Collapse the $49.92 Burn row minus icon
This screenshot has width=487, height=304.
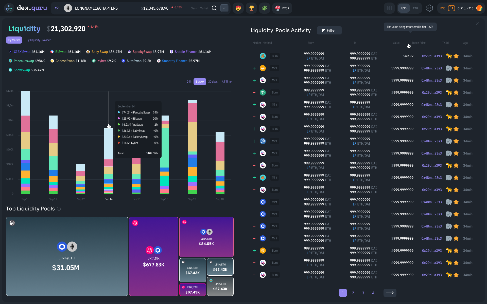click(x=254, y=56)
